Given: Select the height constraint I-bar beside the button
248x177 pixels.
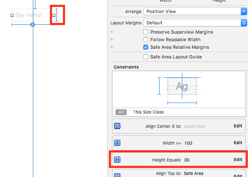Looking at the screenshot, I should (x=56, y=15).
